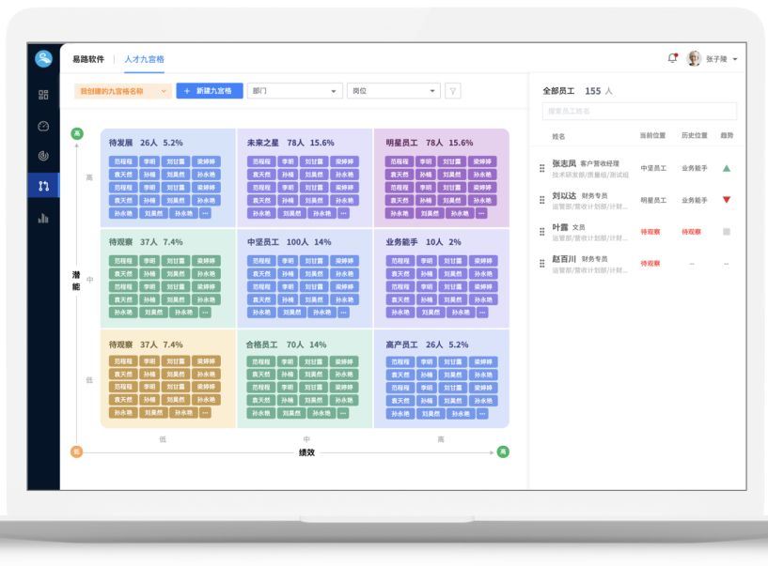Click the employee name search field

click(639, 112)
